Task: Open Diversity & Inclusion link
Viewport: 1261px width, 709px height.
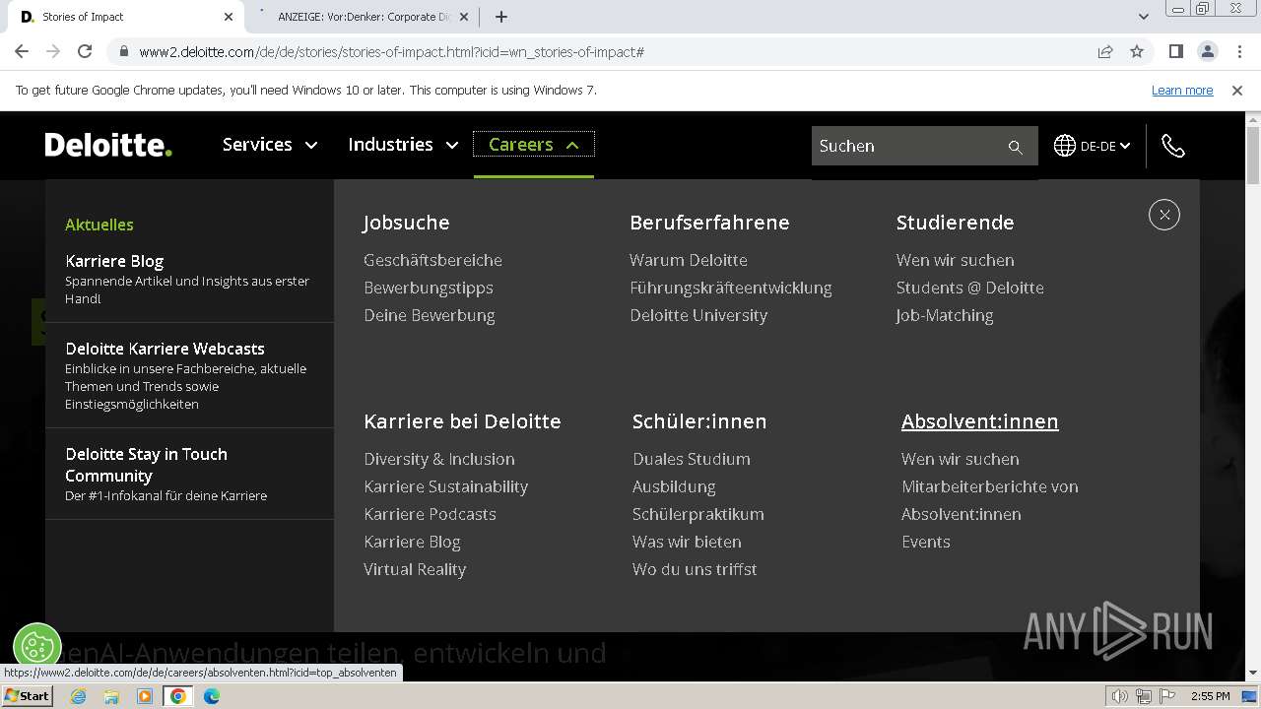Action: click(x=439, y=459)
